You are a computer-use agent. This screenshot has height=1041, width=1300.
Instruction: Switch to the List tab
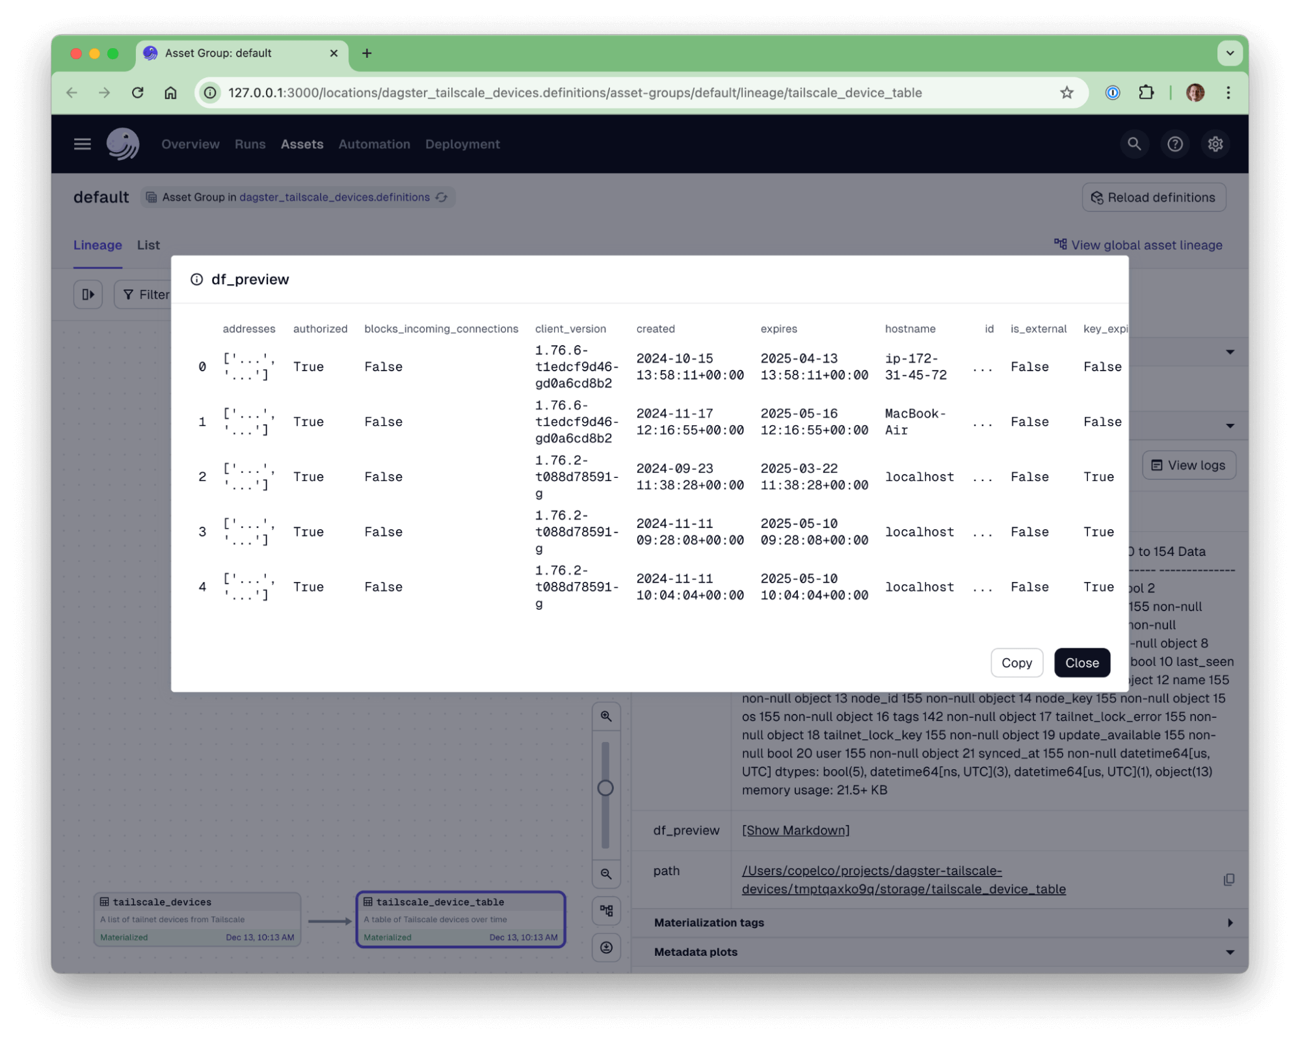148,245
